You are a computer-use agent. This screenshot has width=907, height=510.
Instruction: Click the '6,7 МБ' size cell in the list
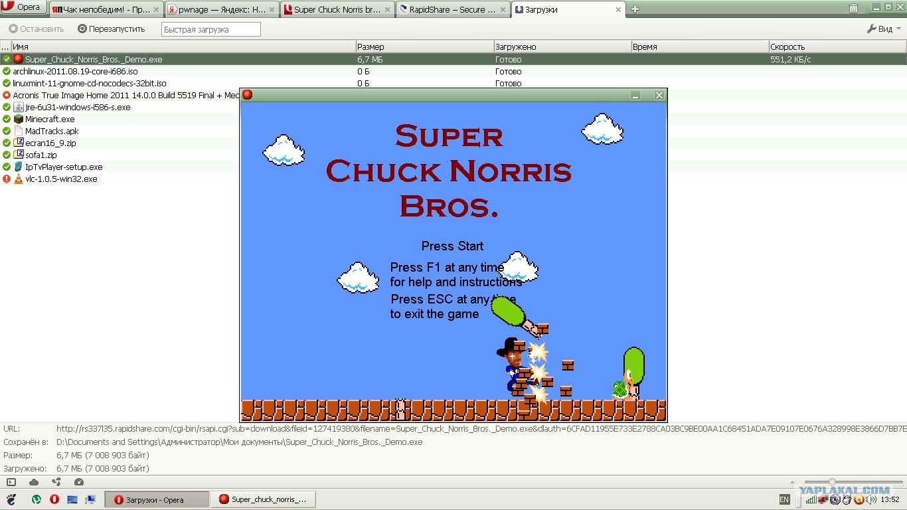[x=370, y=59]
